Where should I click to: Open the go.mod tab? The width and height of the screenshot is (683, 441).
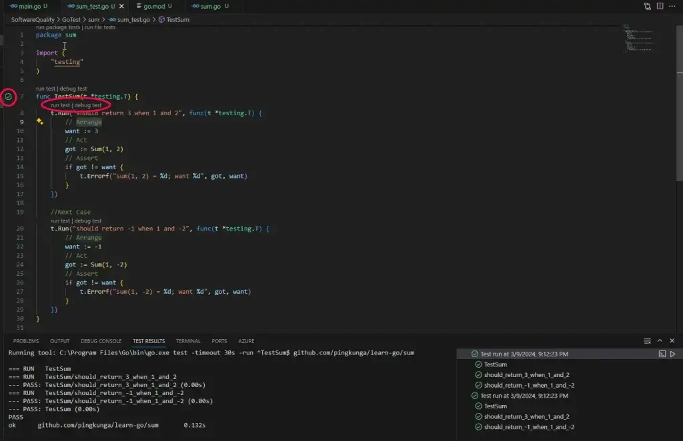154,6
